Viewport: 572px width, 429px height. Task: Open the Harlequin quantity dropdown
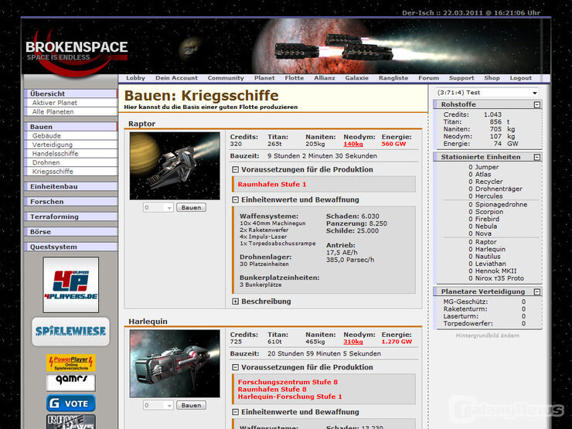click(x=158, y=405)
